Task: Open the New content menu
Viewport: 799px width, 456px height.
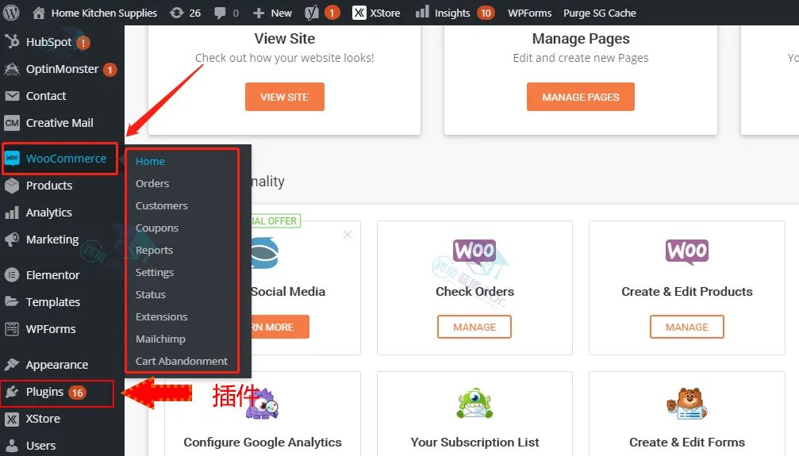Action: coord(273,13)
